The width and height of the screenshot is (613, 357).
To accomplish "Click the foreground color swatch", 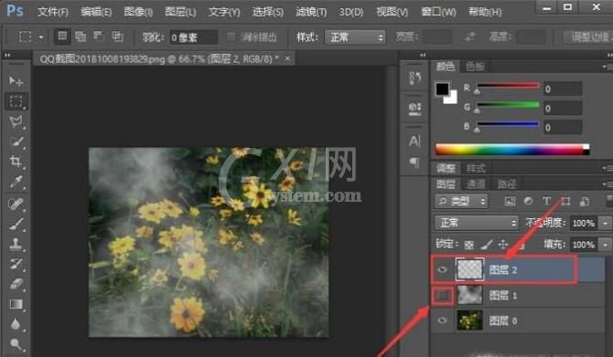I will pyautogui.click(x=442, y=89).
